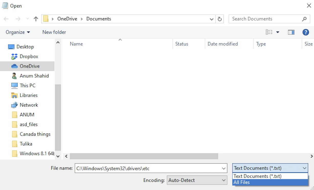Select This PC in the sidebar
Viewport: 314px width, 190px height.
27,86
